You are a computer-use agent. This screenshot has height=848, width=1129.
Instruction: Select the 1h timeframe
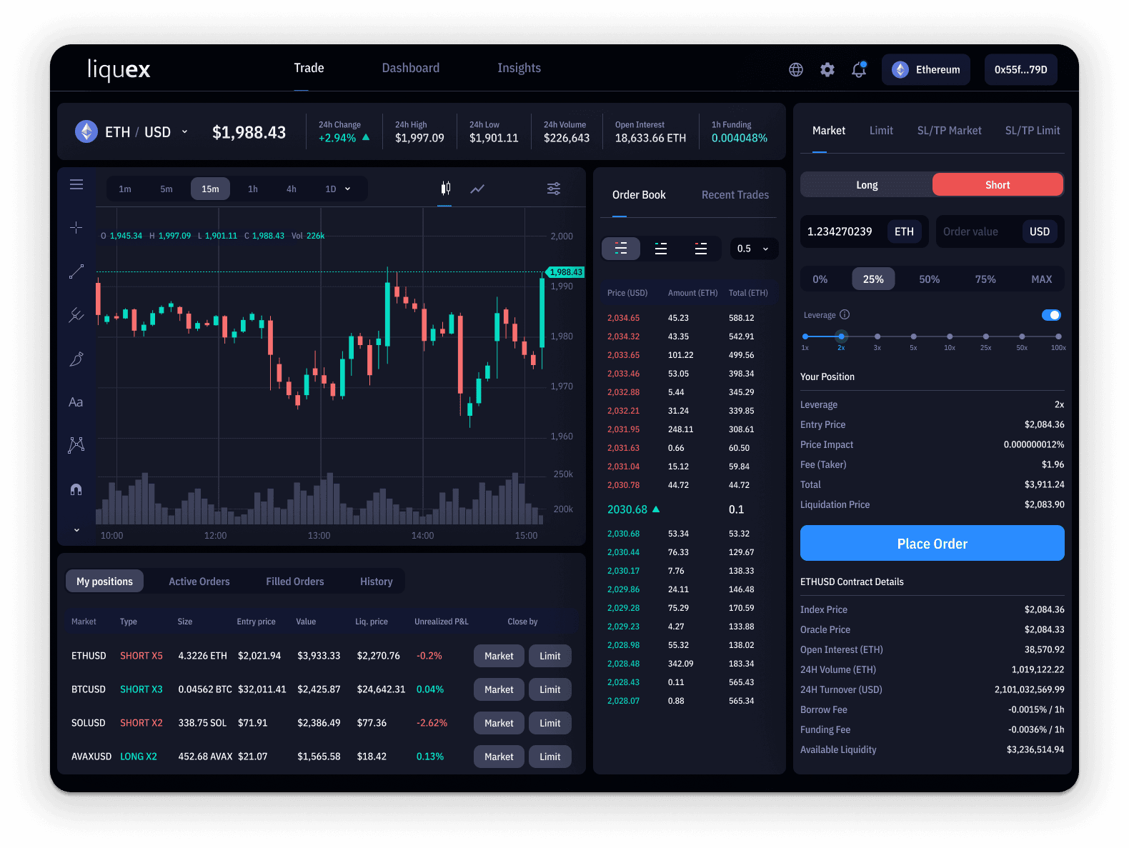253,189
